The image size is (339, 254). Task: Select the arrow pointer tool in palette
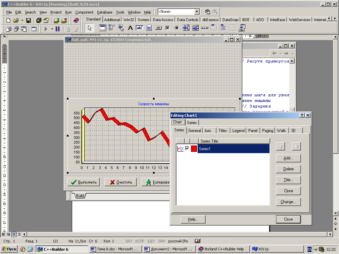[x=89, y=28]
